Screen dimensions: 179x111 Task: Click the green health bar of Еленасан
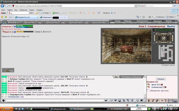point(24,26)
